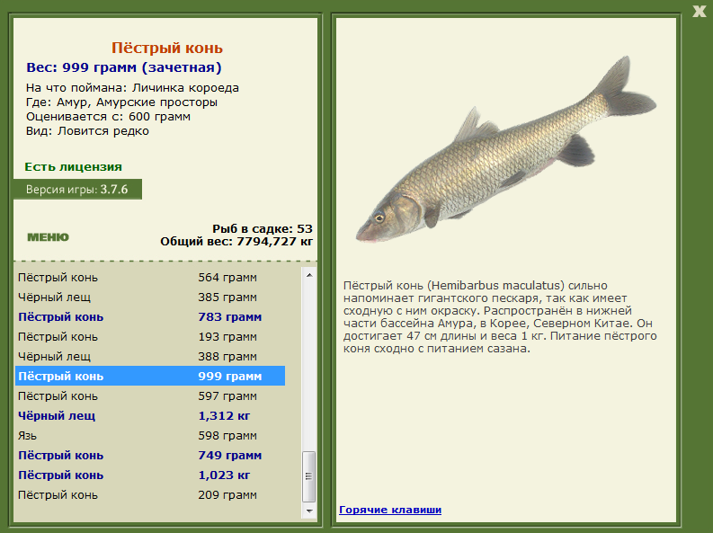The height and width of the screenshot is (533, 713).
Task: Select Пёстрый конь 597 грамм row
Action: (150, 395)
